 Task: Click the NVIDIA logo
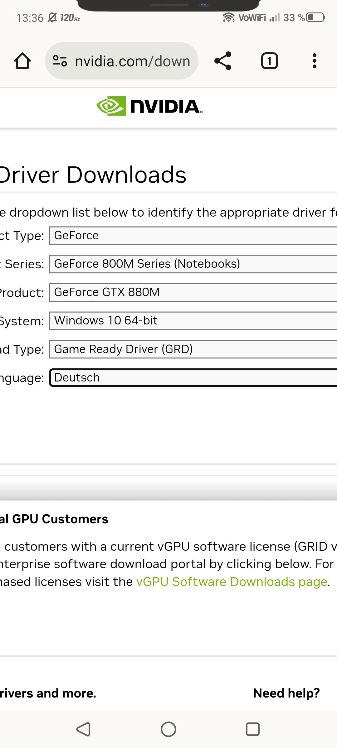click(x=149, y=106)
